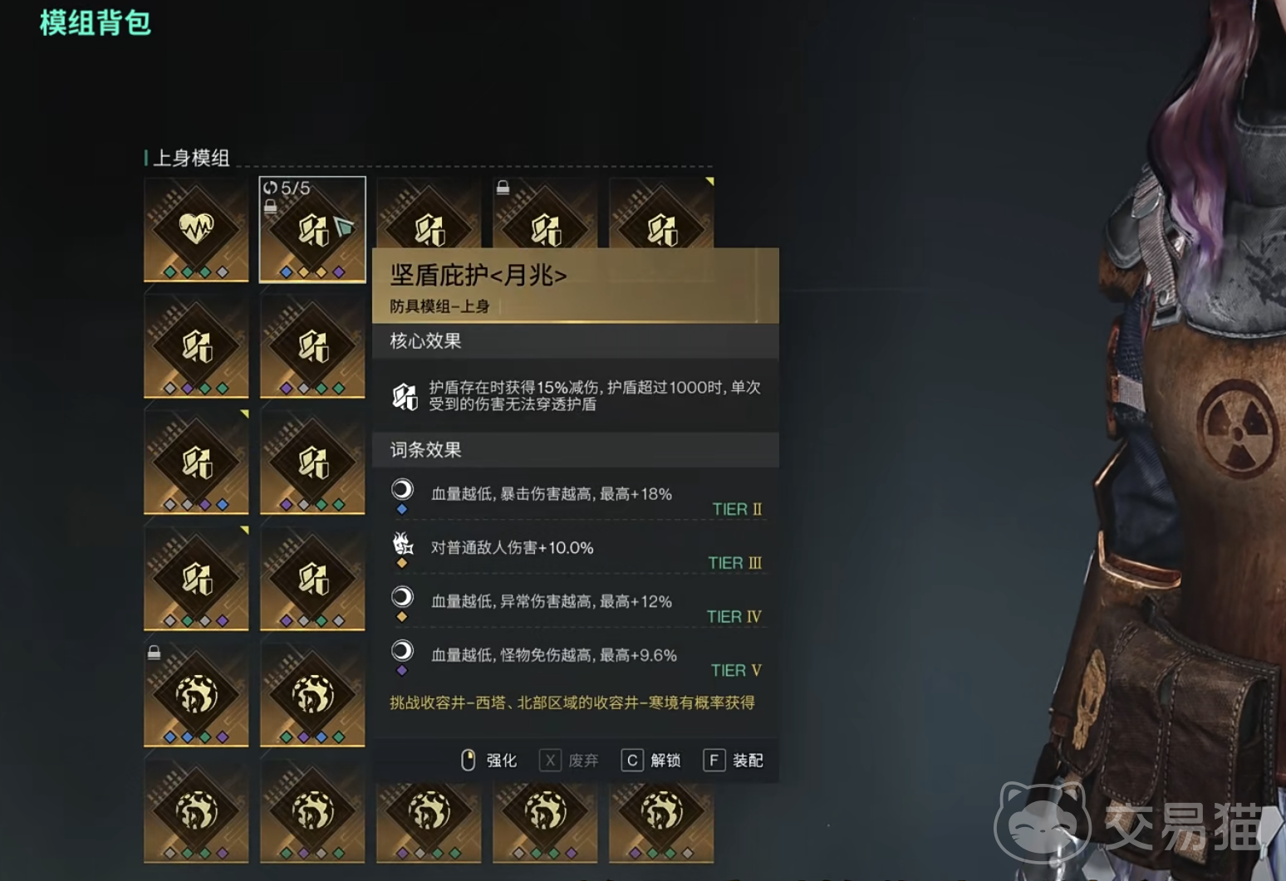This screenshot has height=881, width=1286.
Task: Select the first flame module in bottom row
Action: tap(196, 810)
